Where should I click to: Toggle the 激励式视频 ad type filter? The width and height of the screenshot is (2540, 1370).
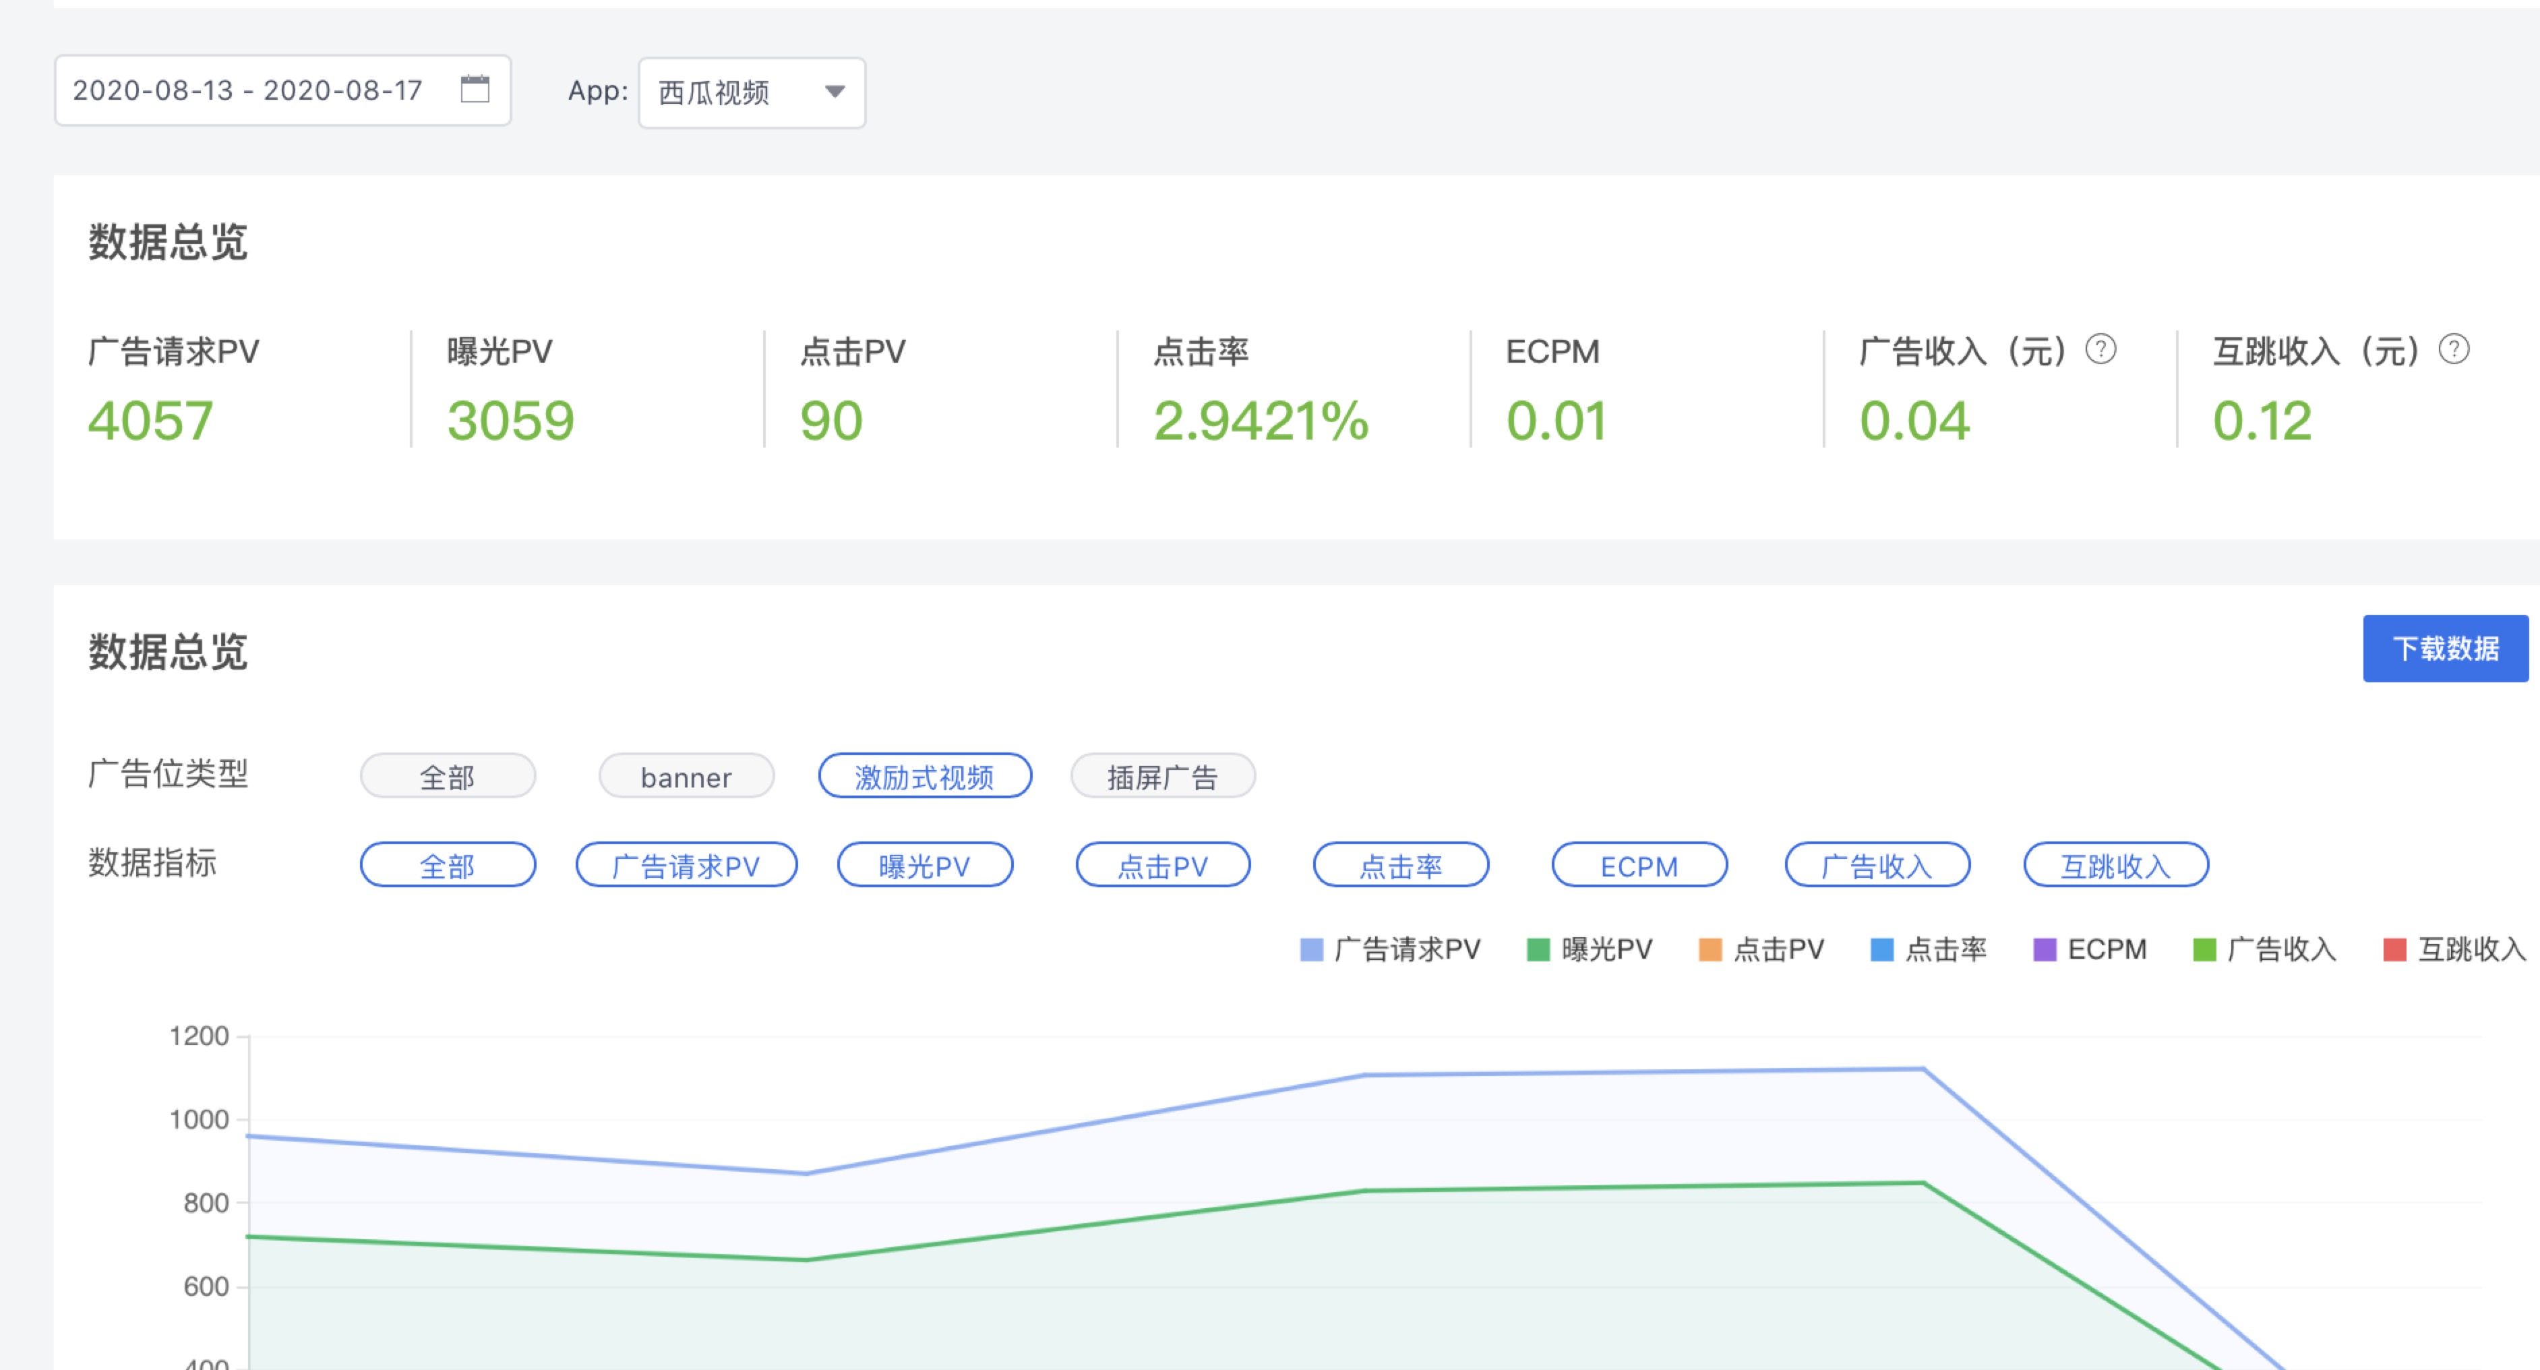point(925,776)
